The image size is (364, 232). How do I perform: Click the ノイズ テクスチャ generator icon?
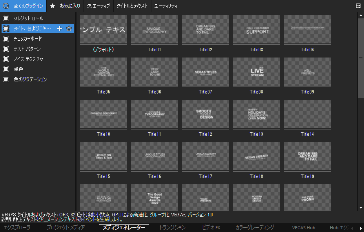[x=6, y=59]
